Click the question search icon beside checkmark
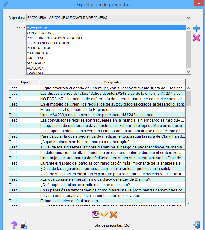This screenshot has width=205, height=230. (x=95, y=215)
